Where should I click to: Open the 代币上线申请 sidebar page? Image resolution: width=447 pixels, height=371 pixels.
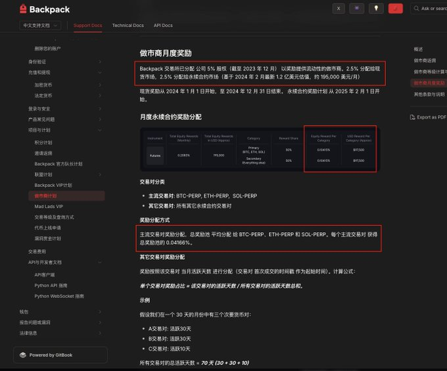pos(47,228)
